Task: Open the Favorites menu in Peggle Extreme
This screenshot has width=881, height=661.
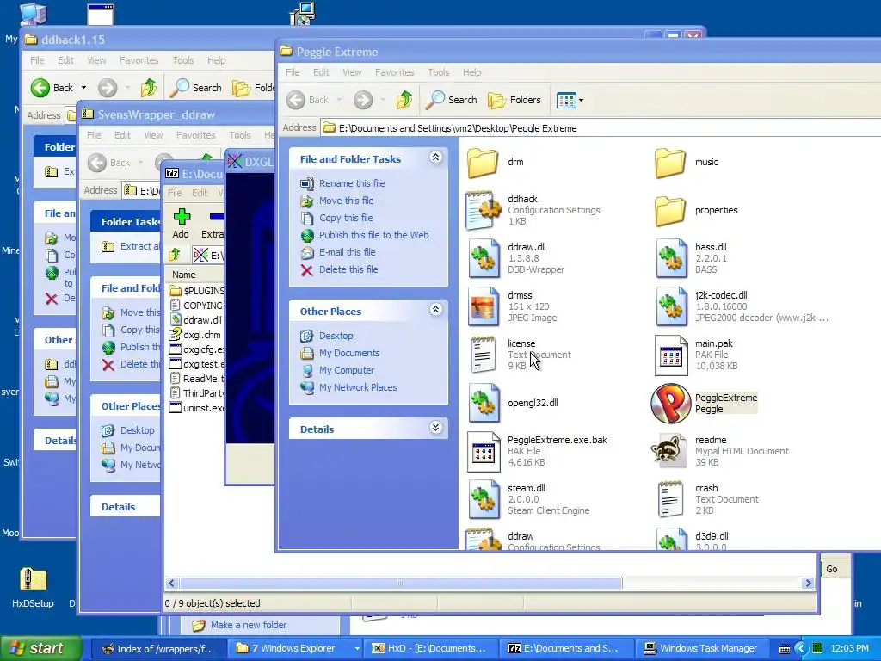Action: 394,72
